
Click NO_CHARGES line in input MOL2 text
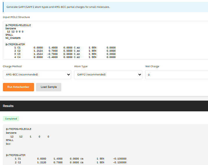(13, 38)
